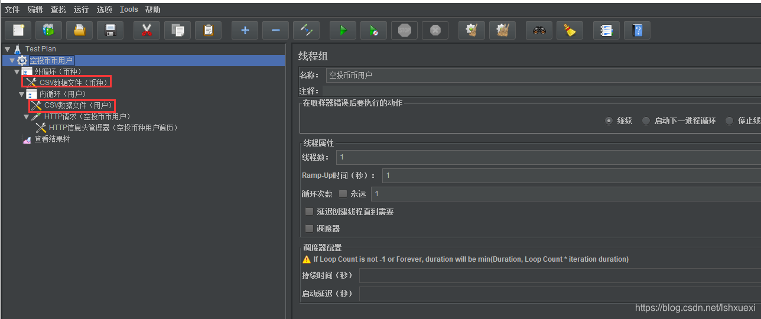Click the Open file folder icon
Screen dimensions: 761x319
(x=79, y=30)
